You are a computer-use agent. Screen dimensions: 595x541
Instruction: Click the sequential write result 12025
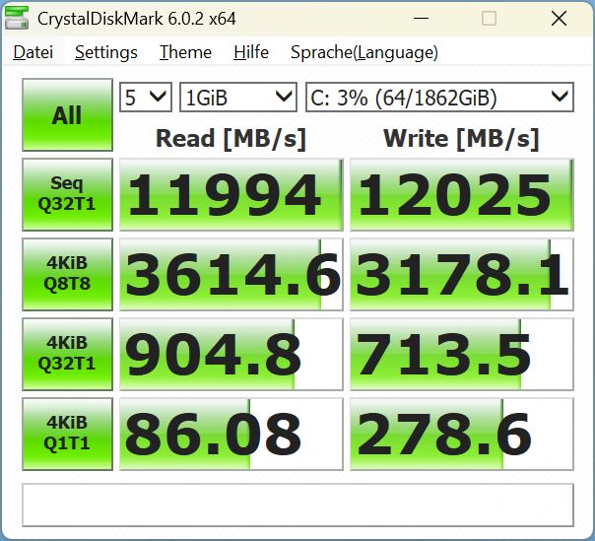tap(461, 195)
